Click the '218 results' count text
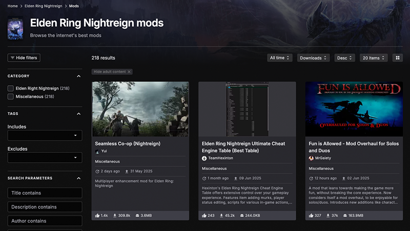 (x=104, y=58)
